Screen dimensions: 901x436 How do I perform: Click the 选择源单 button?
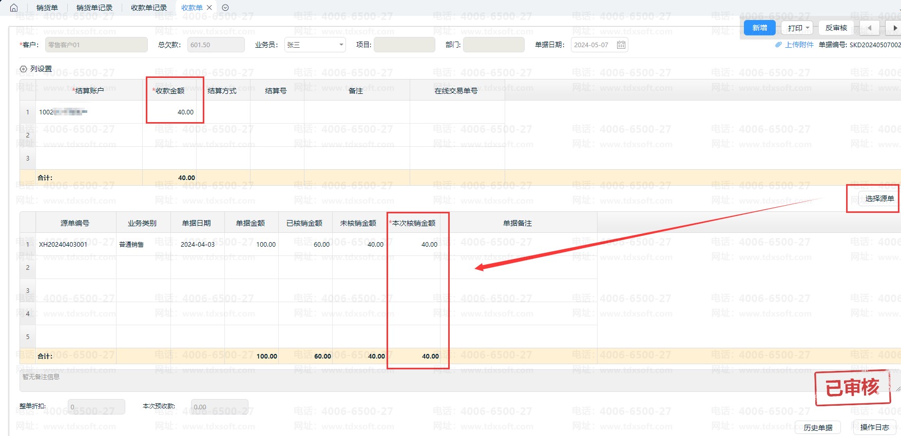pos(879,199)
